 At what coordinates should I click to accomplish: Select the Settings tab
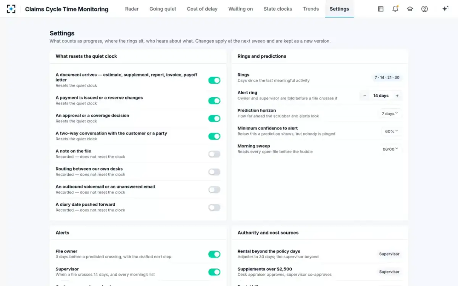pyautogui.click(x=339, y=9)
